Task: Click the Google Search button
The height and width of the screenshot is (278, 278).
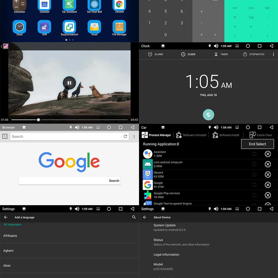Action: (114, 181)
